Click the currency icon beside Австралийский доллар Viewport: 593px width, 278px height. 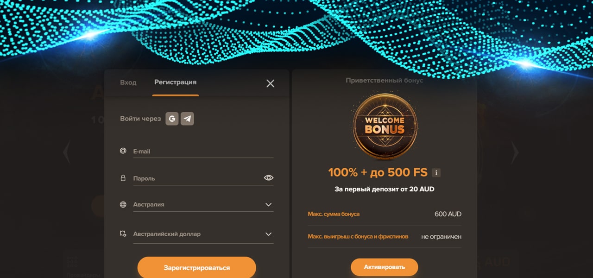pyautogui.click(x=123, y=234)
